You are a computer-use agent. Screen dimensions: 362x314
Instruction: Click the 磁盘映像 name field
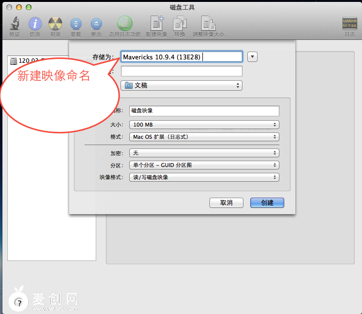204,111
